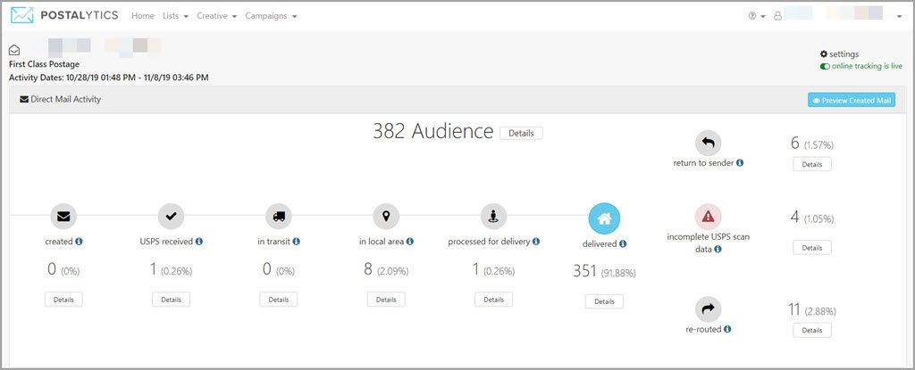Click the user account profile icon
Image resolution: width=915 pixels, height=370 pixels.
777,16
